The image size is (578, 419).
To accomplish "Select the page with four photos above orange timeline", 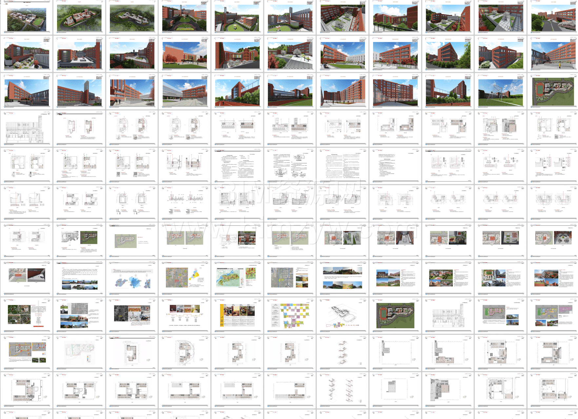I will pyautogui.click(x=185, y=315).
